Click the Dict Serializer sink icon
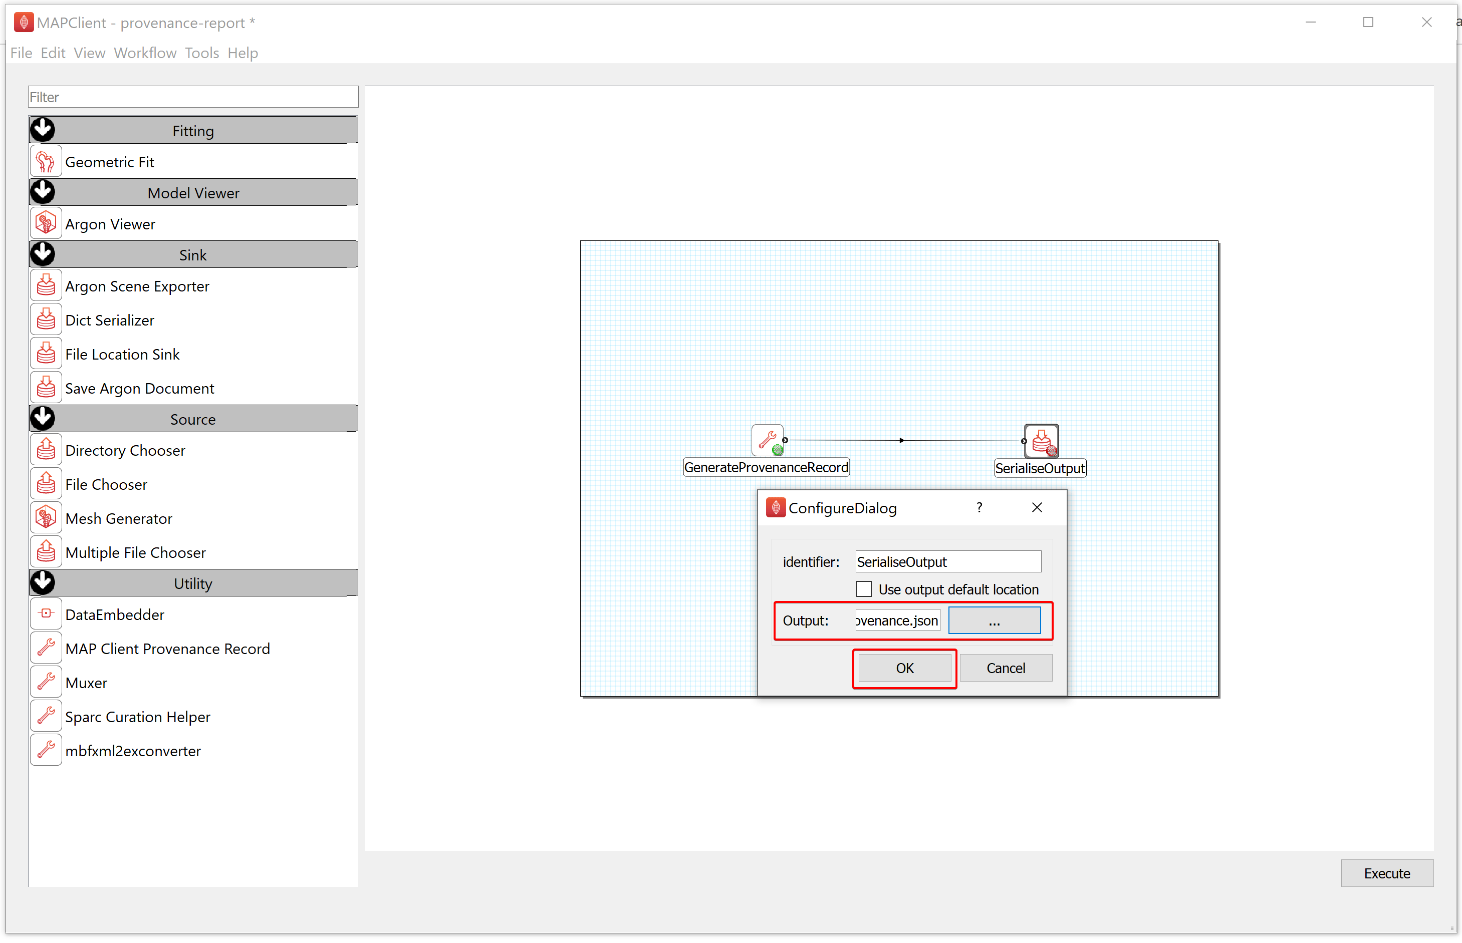The image size is (1462, 943). click(45, 320)
